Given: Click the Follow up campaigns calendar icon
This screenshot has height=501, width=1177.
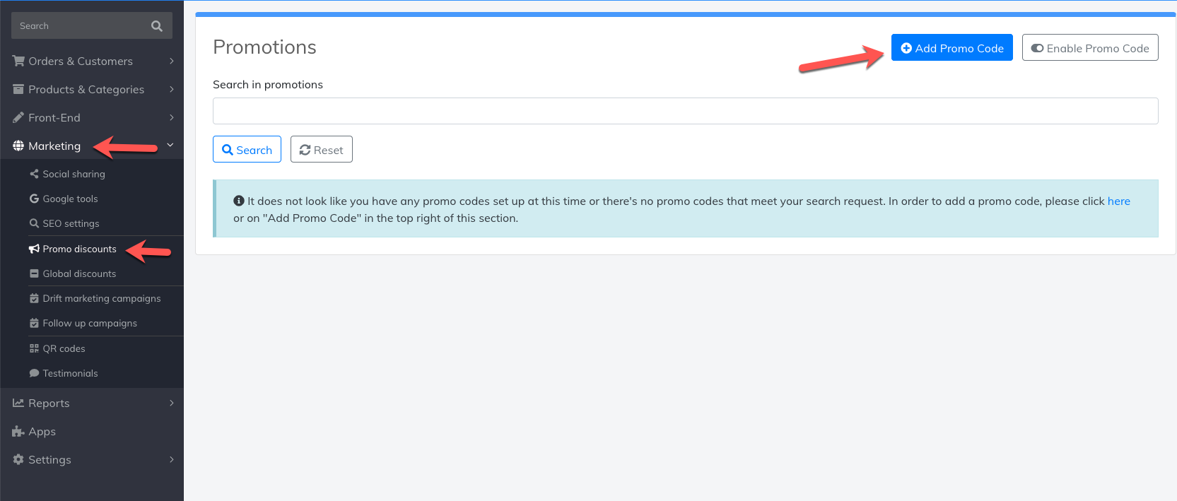Looking at the screenshot, I should coord(34,323).
